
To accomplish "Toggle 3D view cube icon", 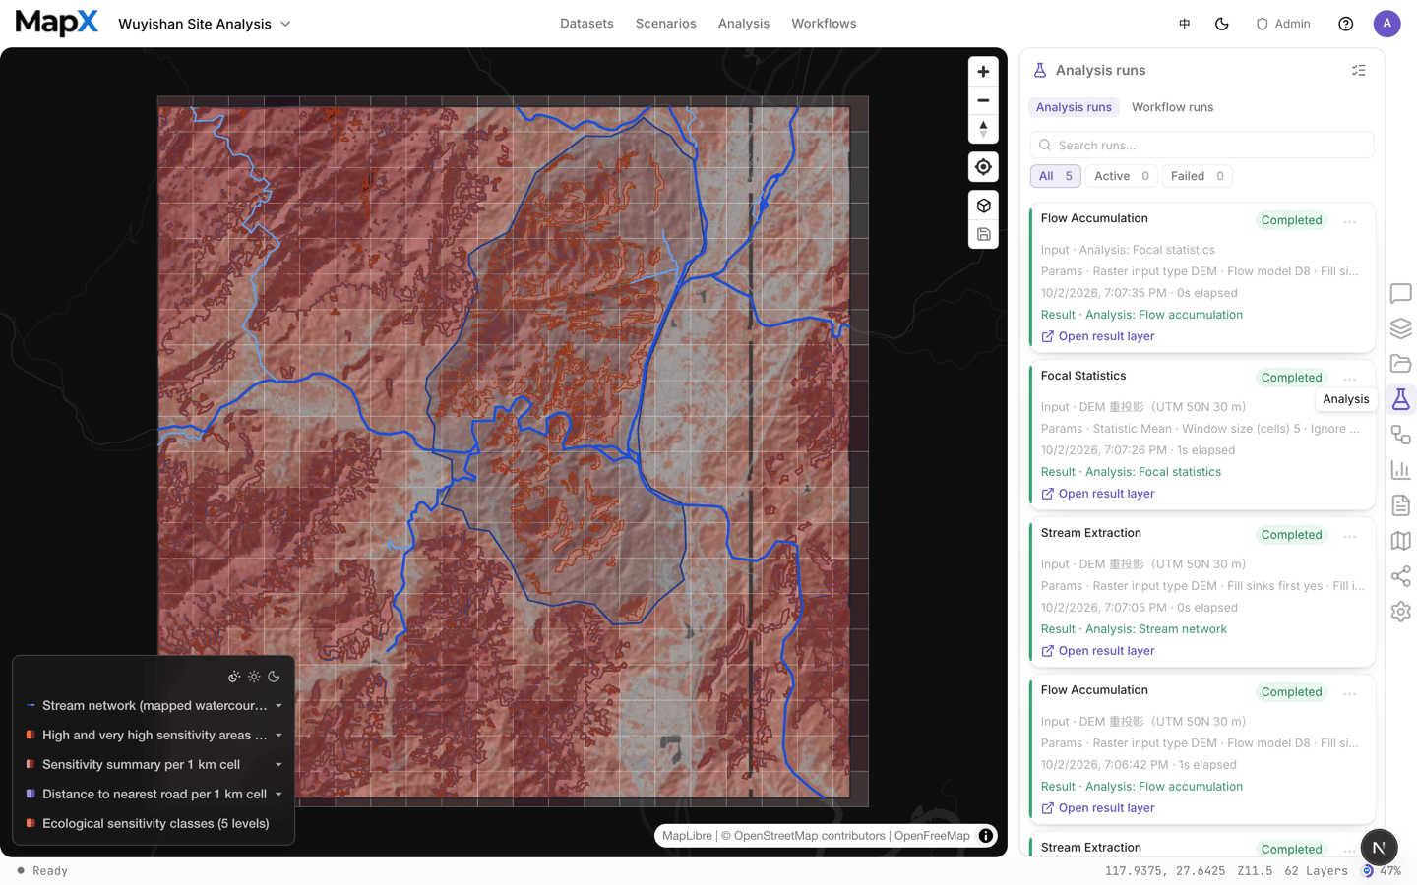I will pyautogui.click(x=983, y=206).
